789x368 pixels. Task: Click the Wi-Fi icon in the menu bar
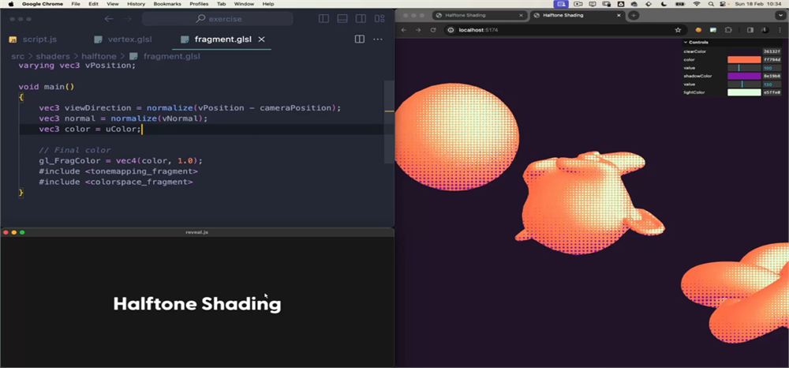(697, 3)
